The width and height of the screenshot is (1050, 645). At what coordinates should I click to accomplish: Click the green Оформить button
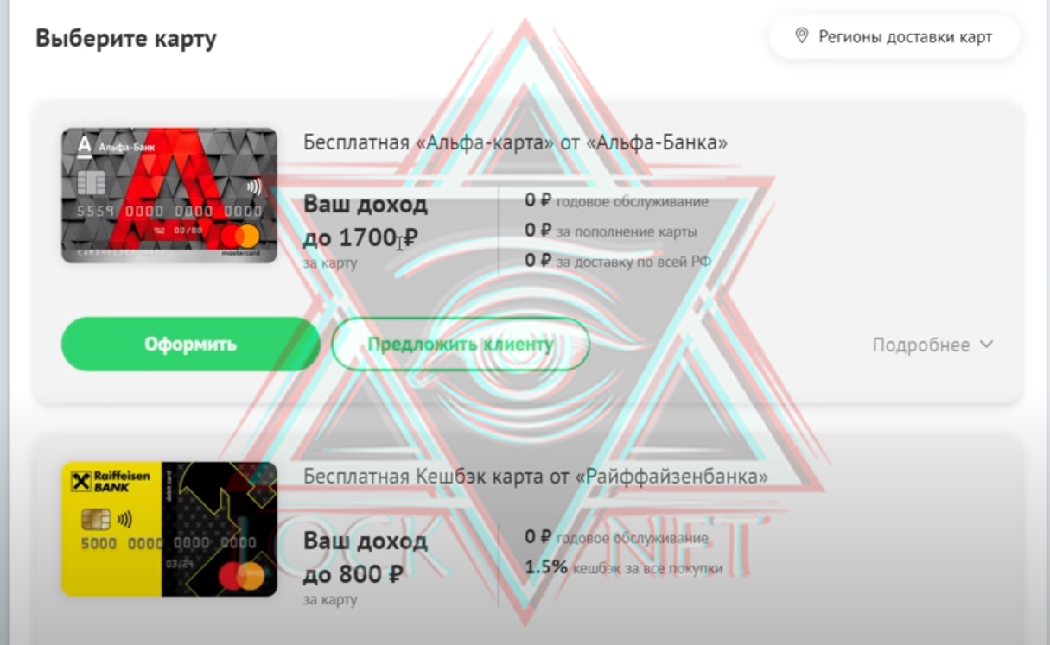click(190, 344)
